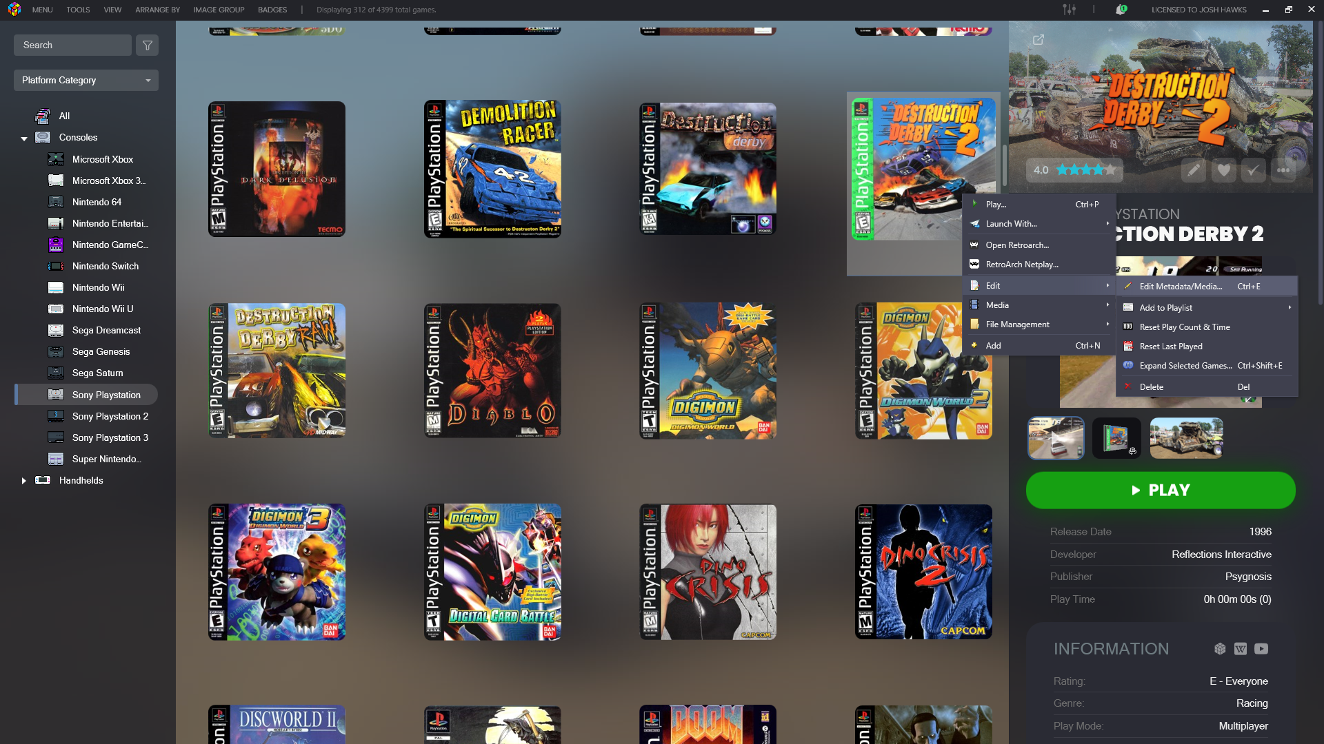Open the BADGES menu
The width and height of the screenshot is (1324, 744).
(x=272, y=10)
